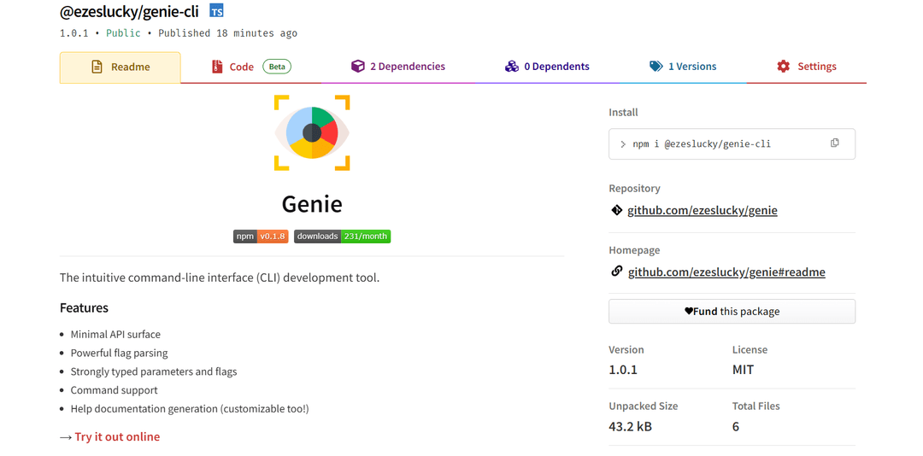
Task: Click the MIT license value
Action: 743,370
